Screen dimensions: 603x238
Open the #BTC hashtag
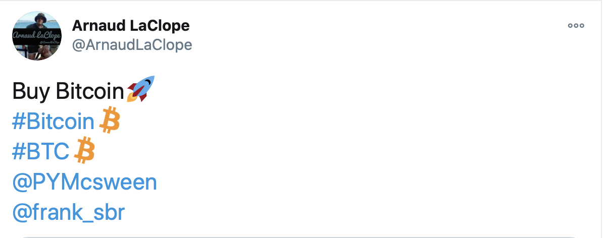click(41, 152)
